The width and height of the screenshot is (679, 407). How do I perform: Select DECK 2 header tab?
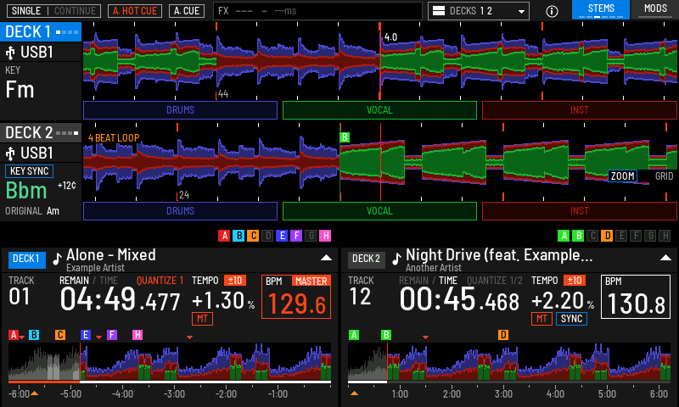(x=41, y=133)
